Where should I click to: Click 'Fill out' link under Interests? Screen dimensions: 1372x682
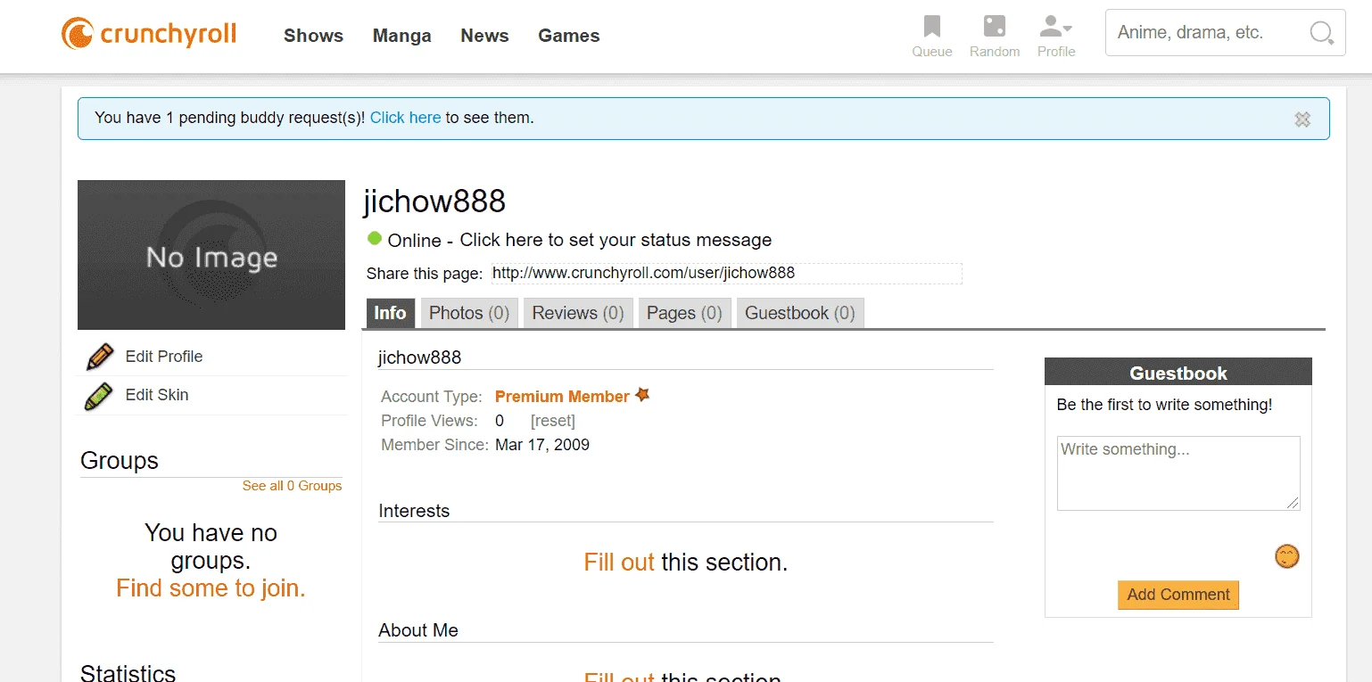point(619,563)
